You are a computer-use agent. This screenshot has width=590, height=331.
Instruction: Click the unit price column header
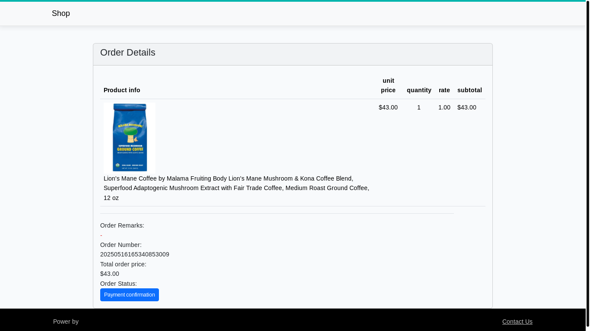388,85
